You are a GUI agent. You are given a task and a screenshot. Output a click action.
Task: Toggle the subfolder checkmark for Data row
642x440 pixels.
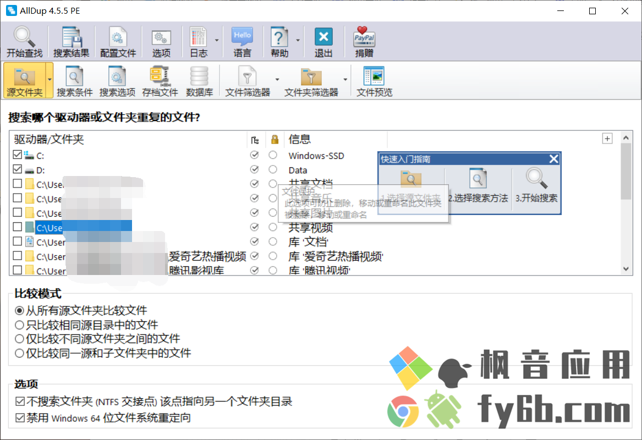click(x=254, y=169)
